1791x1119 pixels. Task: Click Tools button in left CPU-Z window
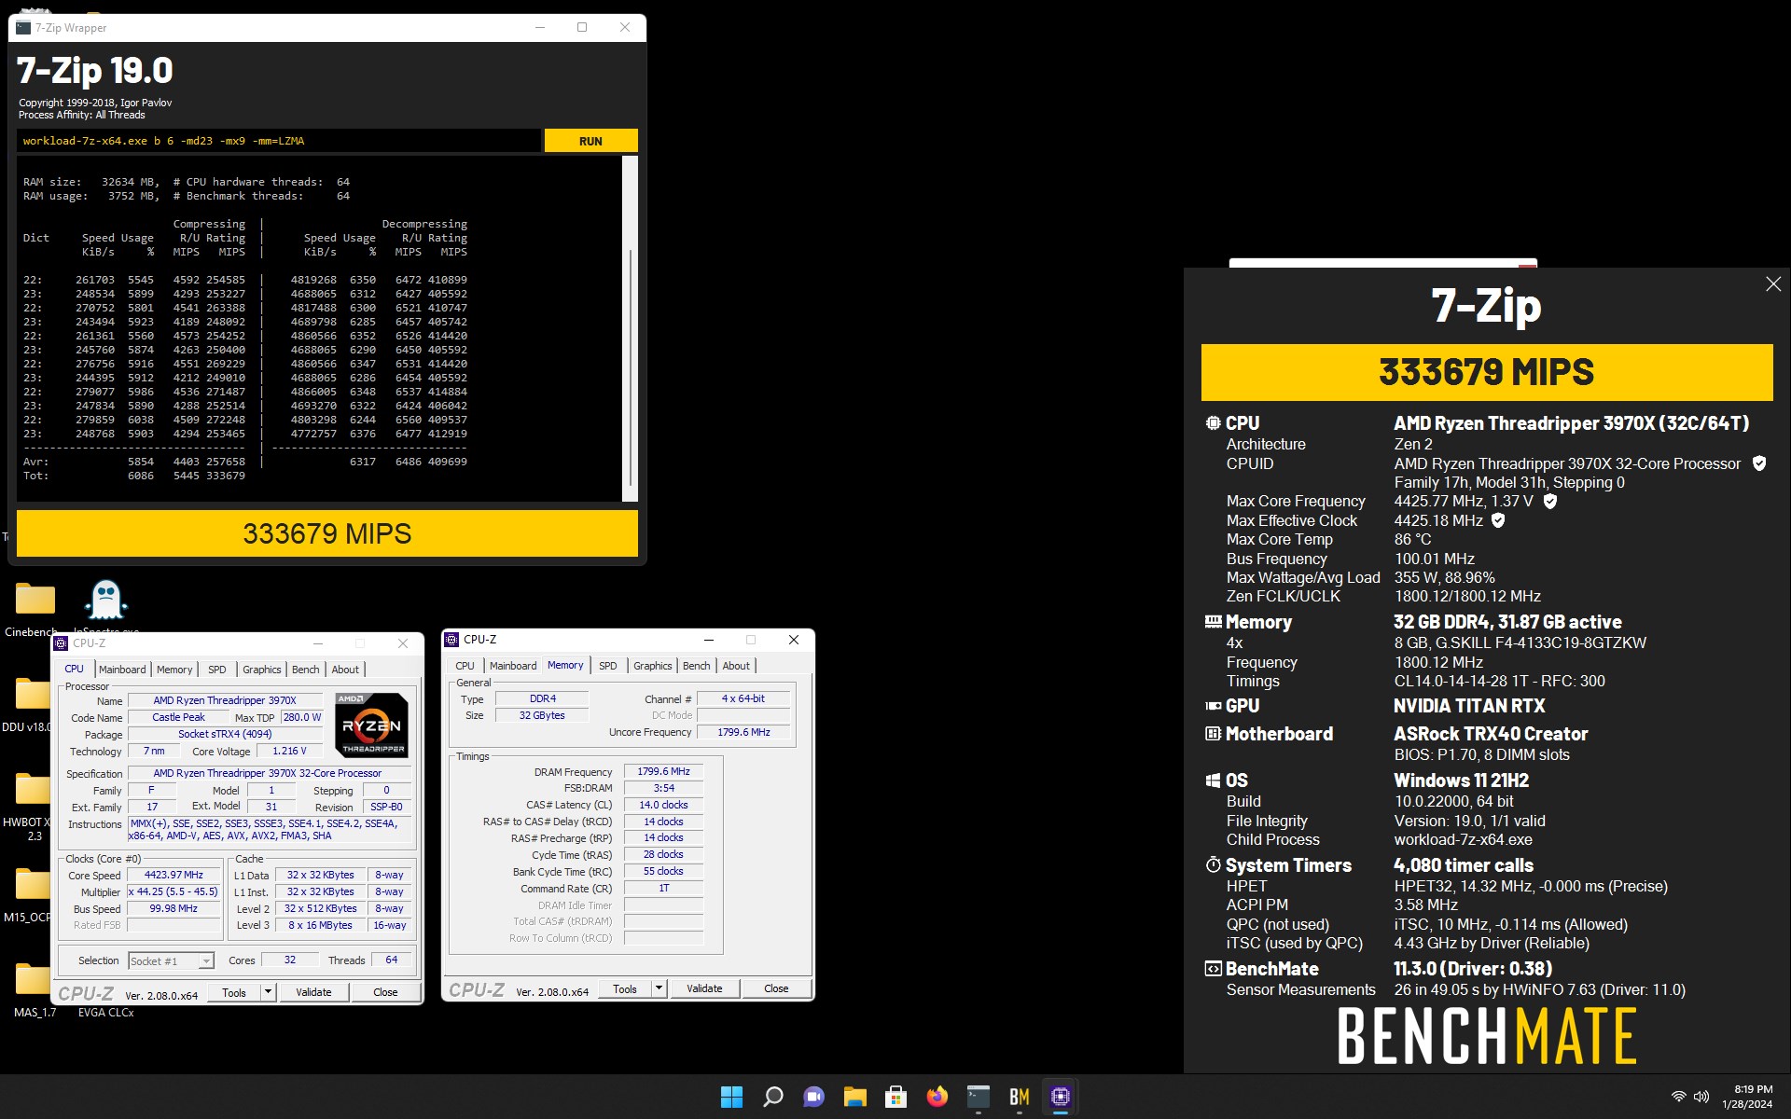[x=234, y=992]
